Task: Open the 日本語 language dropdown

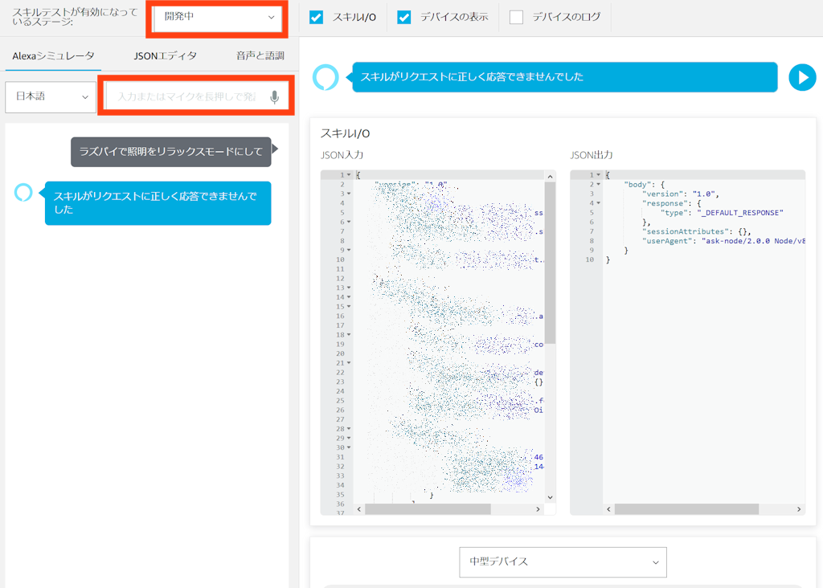Action: click(51, 96)
